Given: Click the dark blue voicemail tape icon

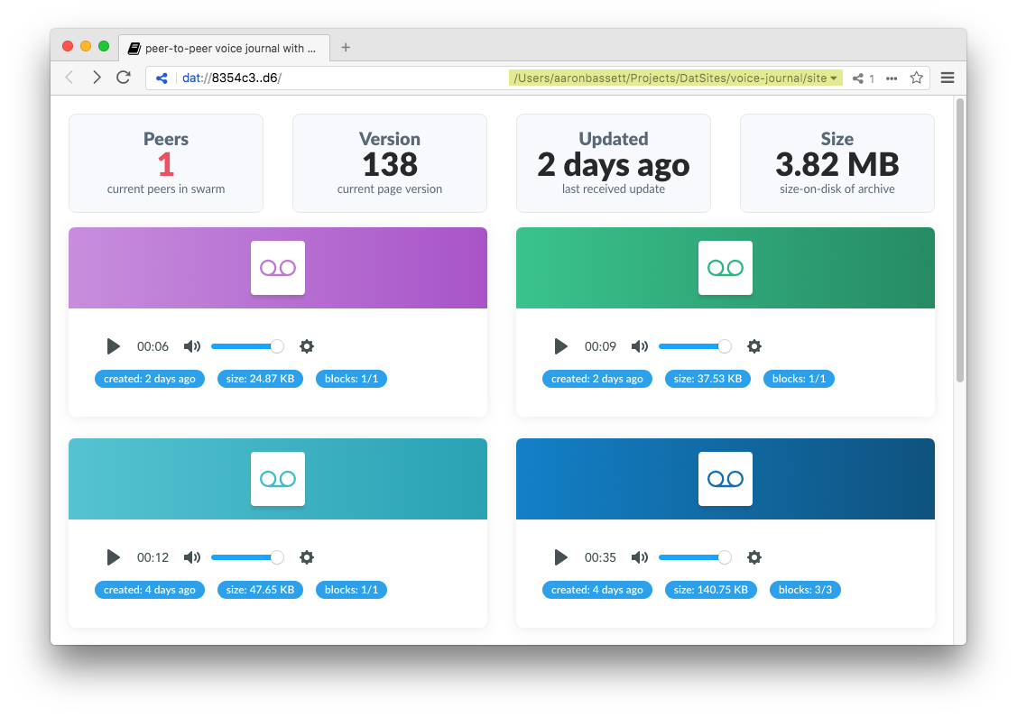Looking at the screenshot, I should click(x=726, y=478).
